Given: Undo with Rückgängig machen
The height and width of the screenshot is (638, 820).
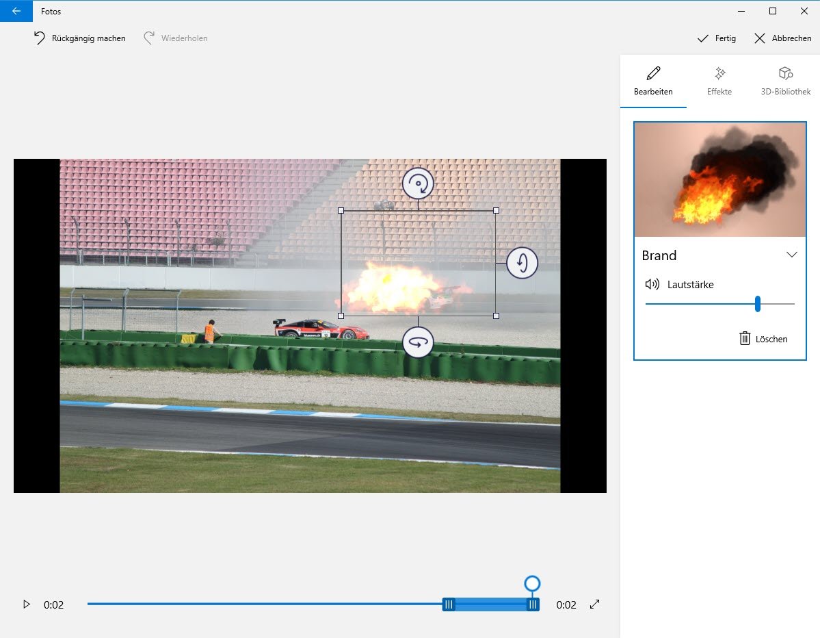Looking at the screenshot, I should [x=79, y=38].
